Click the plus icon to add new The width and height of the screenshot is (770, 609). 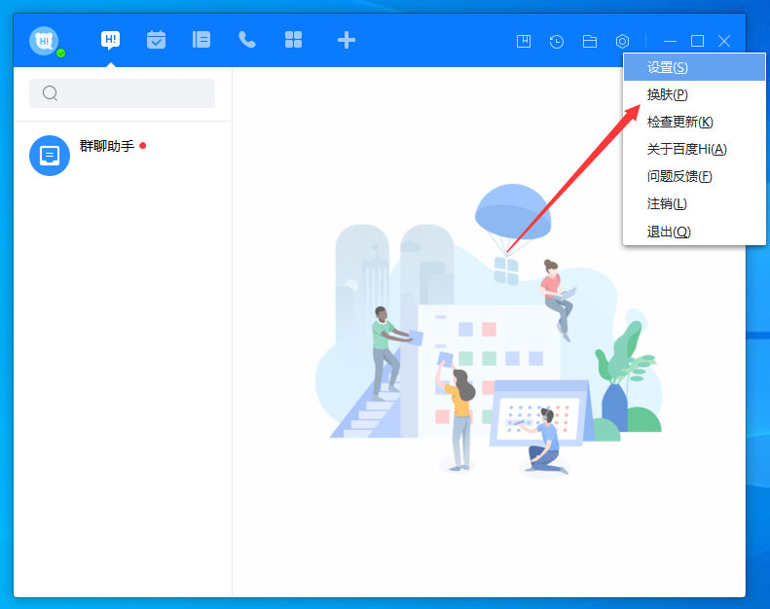[x=346, y=40]
